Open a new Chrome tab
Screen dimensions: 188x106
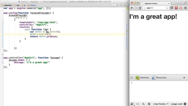pos(173,4)
